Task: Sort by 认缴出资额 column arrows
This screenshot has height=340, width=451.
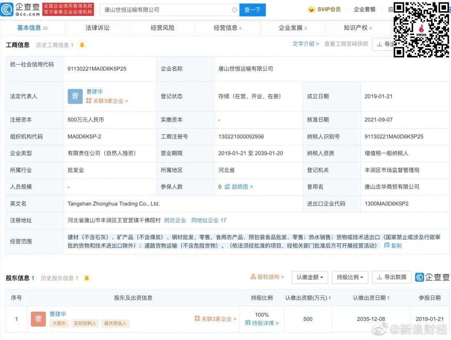Action: (x=330, y=298)
